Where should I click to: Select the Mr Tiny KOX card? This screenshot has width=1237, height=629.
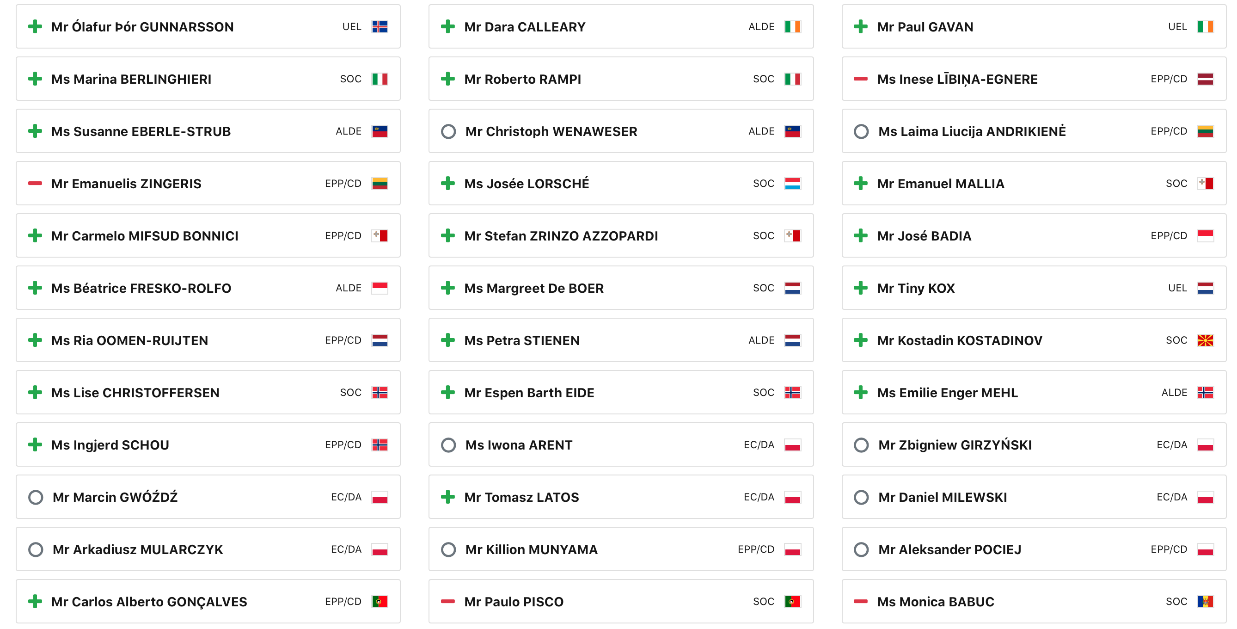point(1034,288)
